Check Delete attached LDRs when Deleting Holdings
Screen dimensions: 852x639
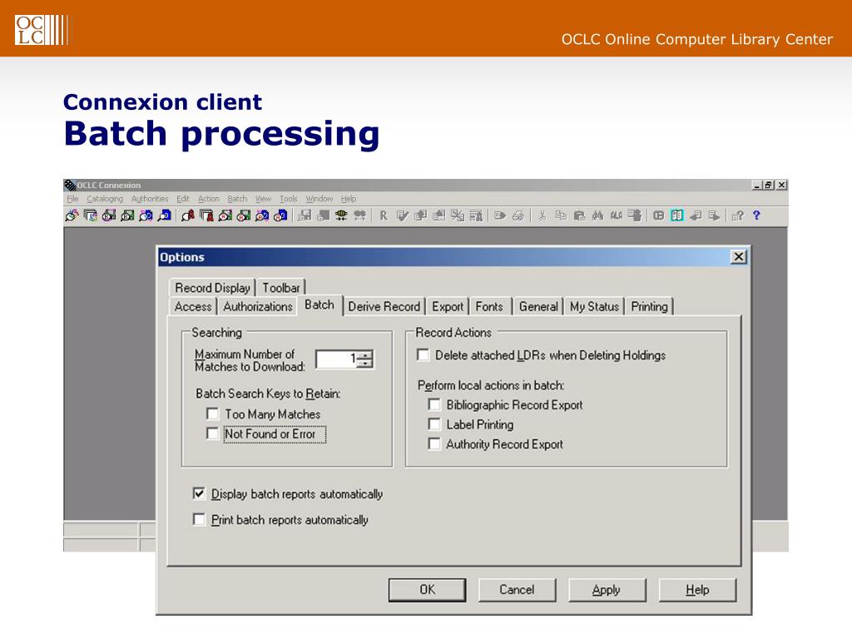coord(423,354)
